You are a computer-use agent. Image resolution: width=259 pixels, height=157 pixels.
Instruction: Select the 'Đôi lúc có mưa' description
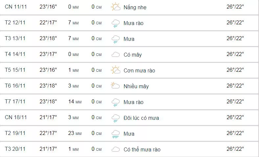click(141, 118)
